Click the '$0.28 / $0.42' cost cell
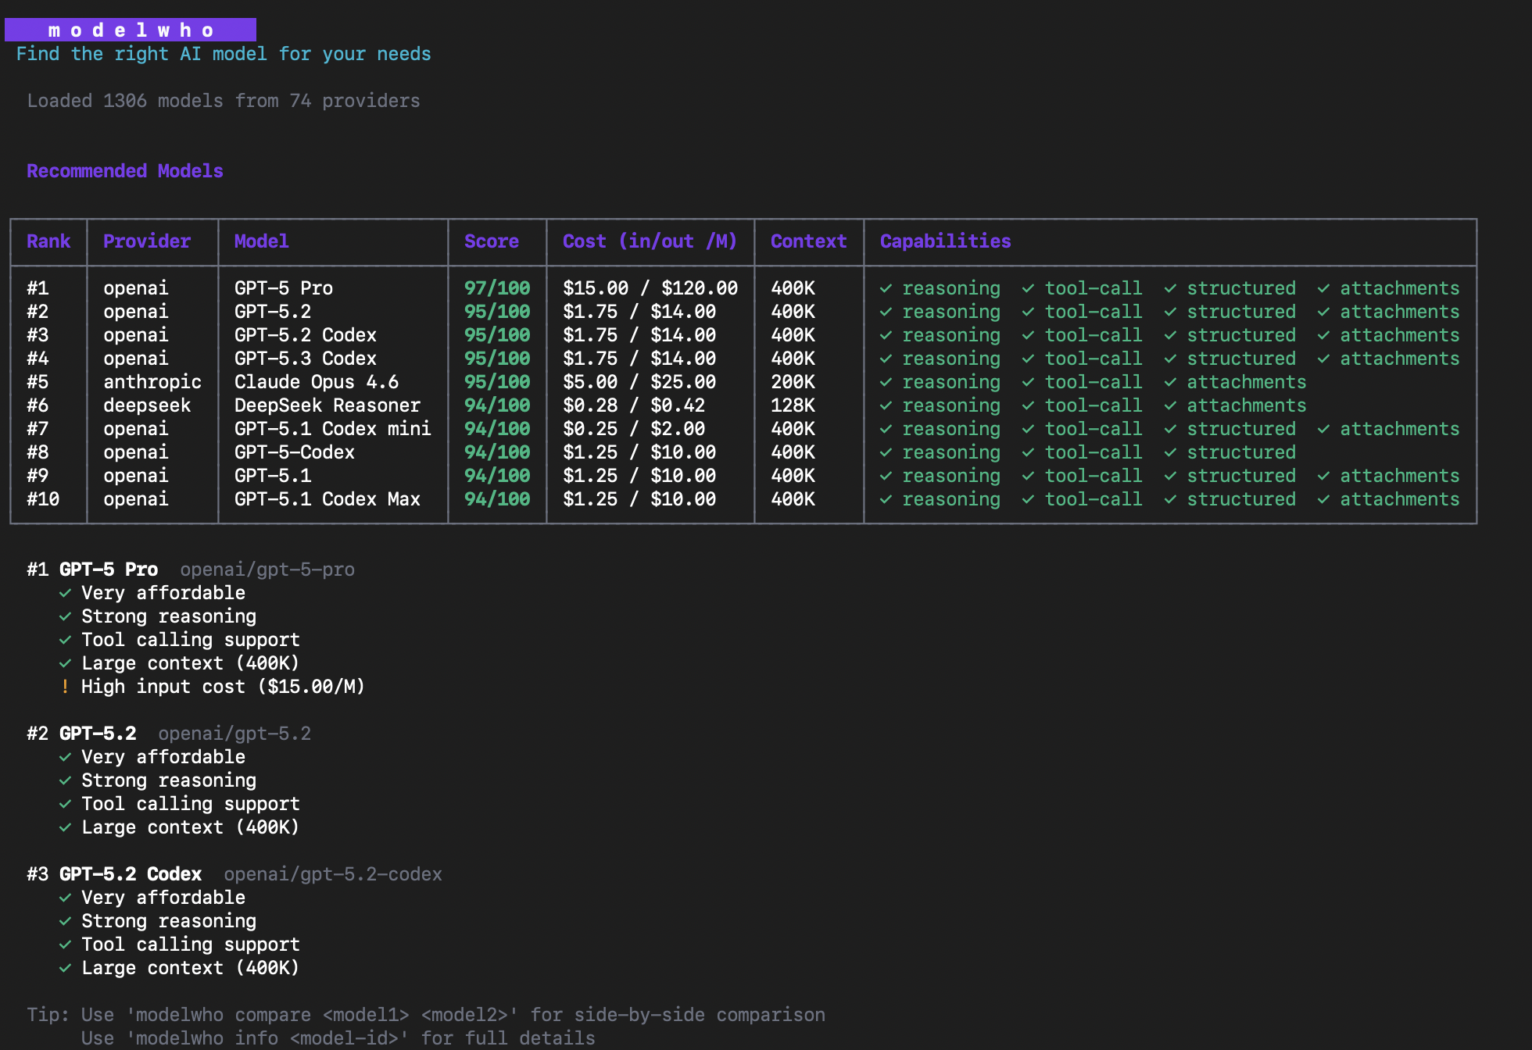 634,405
